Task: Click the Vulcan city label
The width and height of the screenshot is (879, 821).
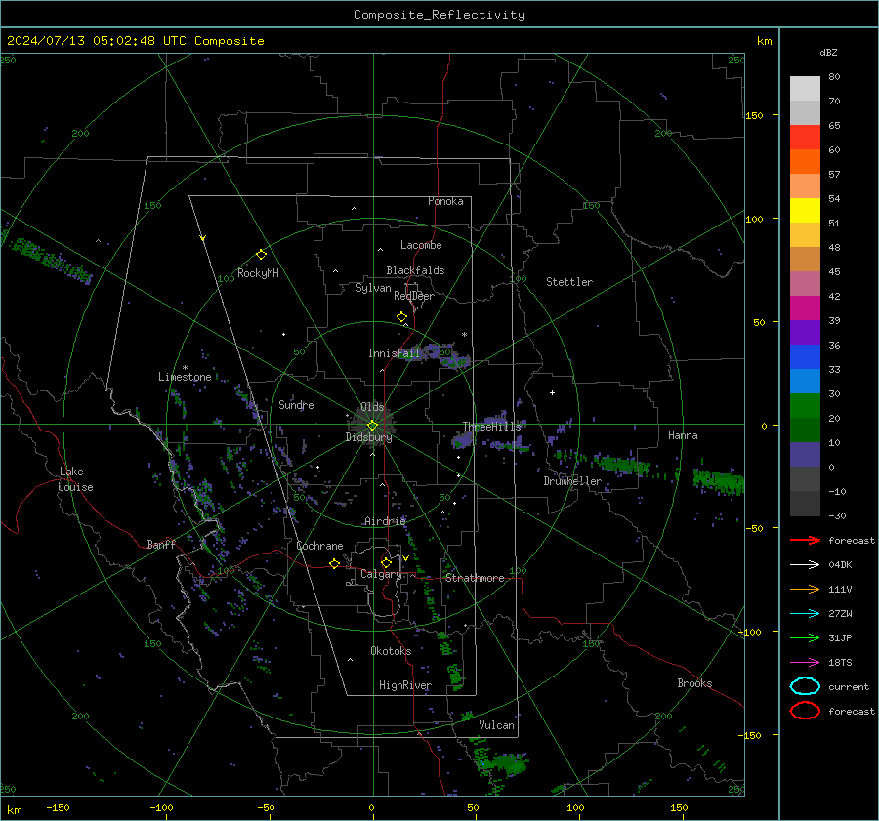Action: pyautogui.click(x=496, y=725)
